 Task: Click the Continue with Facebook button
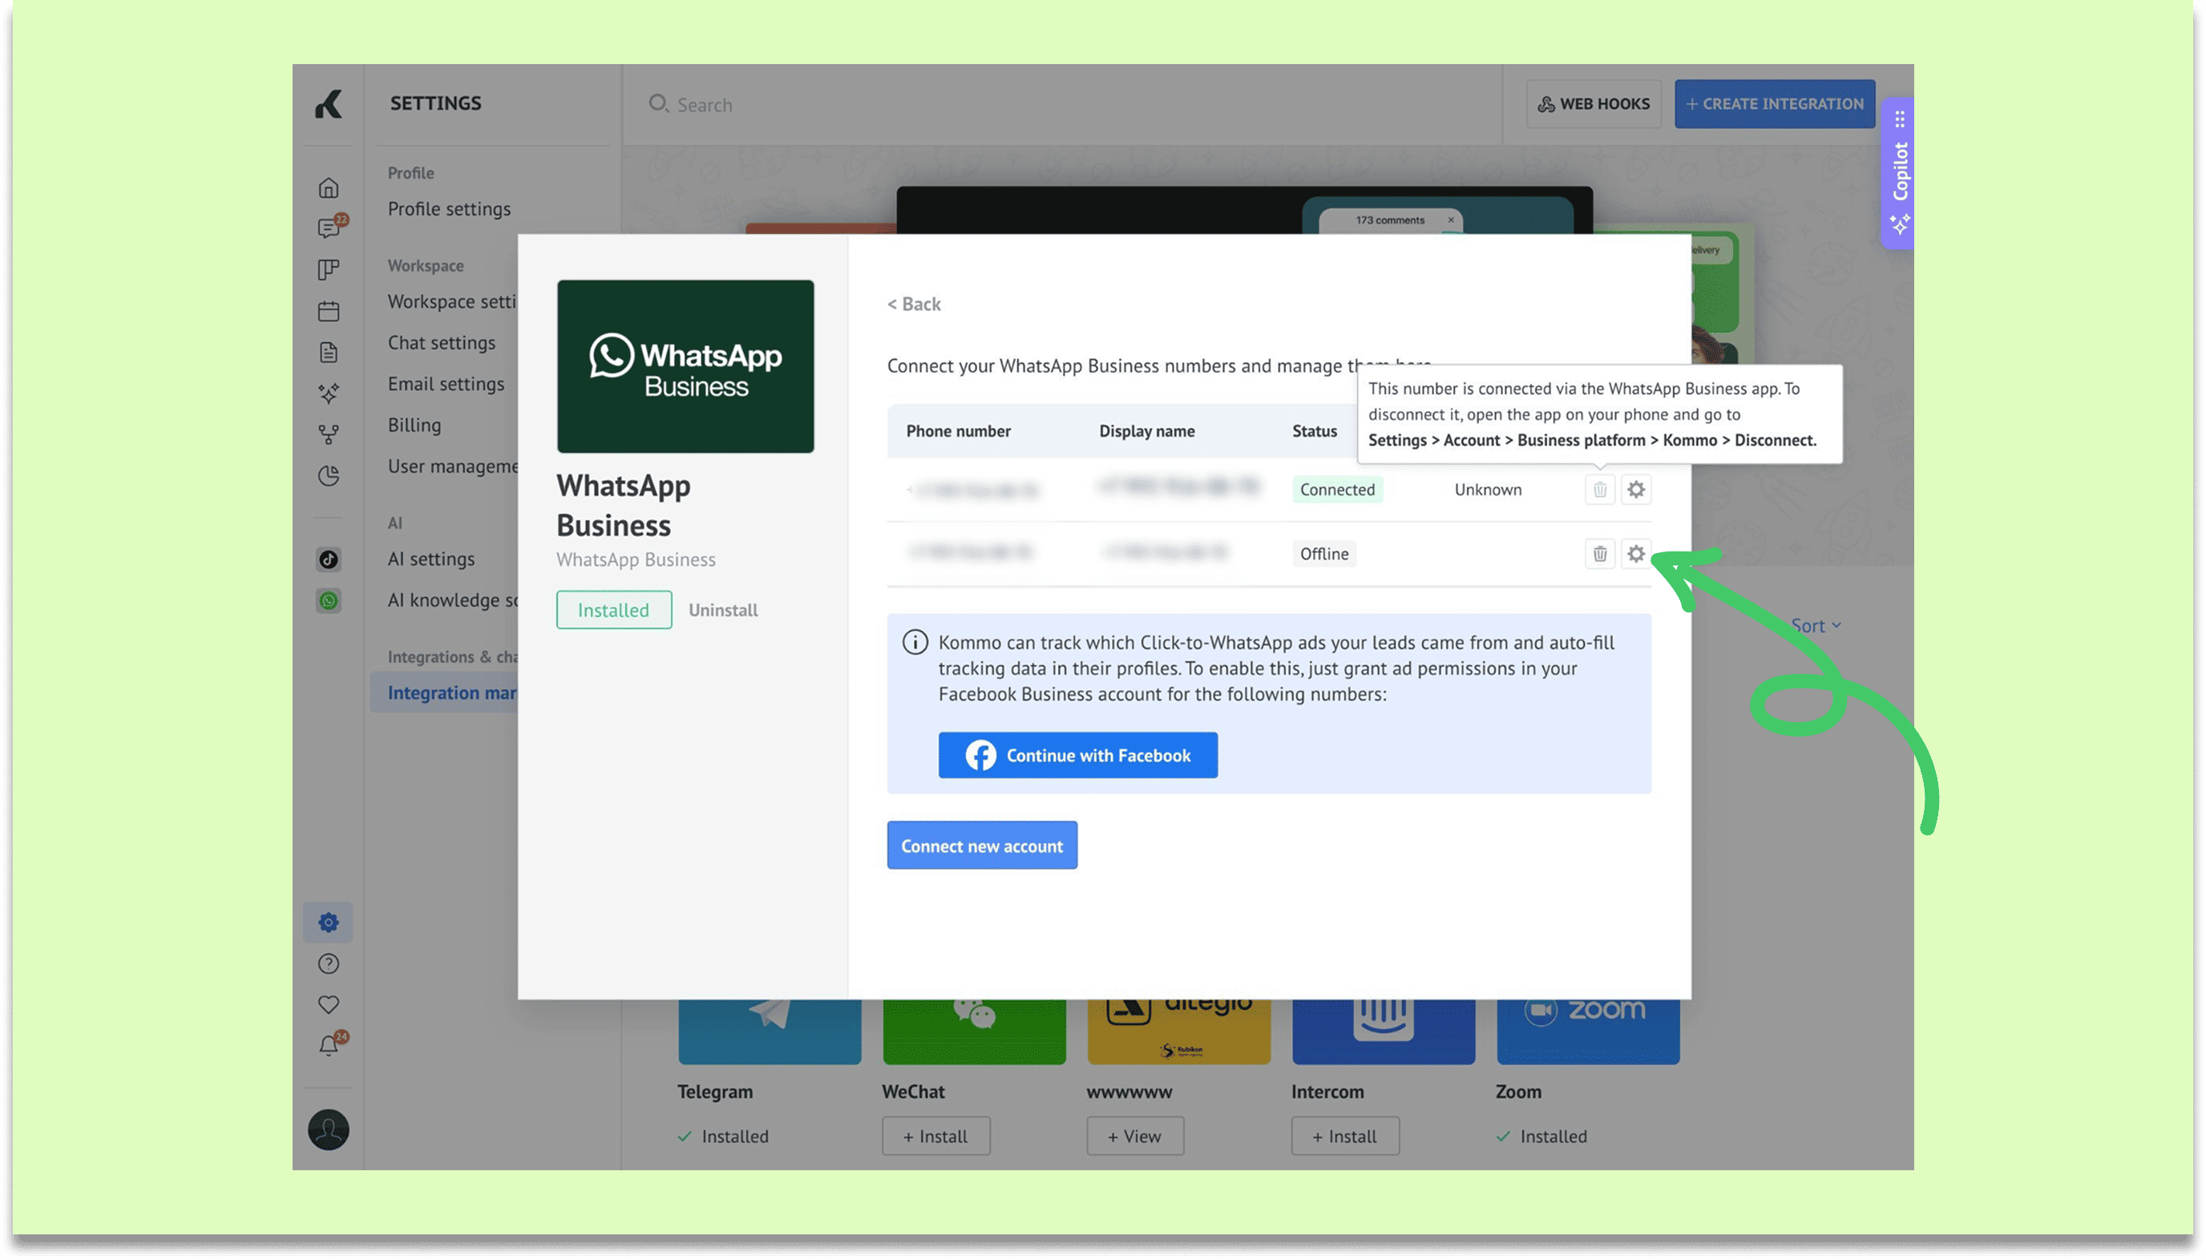pos(1077,756)
